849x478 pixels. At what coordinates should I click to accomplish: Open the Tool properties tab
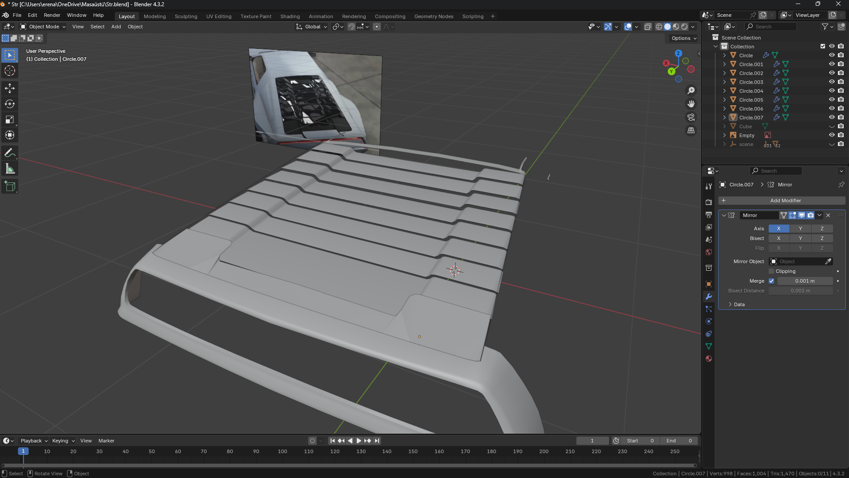[709, 186]
